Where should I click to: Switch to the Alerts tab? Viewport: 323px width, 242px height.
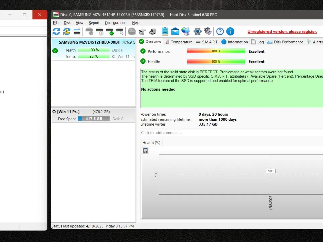(x=314, y=42)
